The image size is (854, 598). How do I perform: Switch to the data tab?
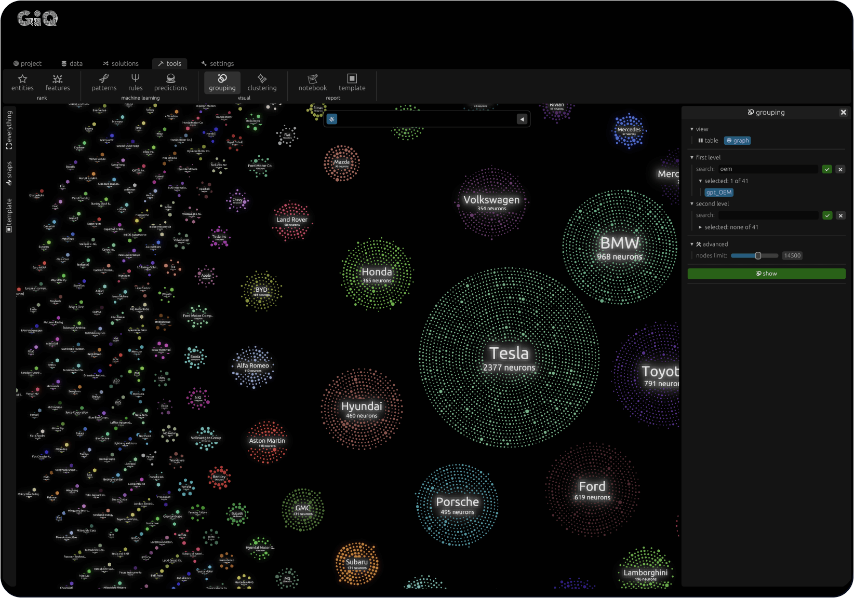point(72,63)
